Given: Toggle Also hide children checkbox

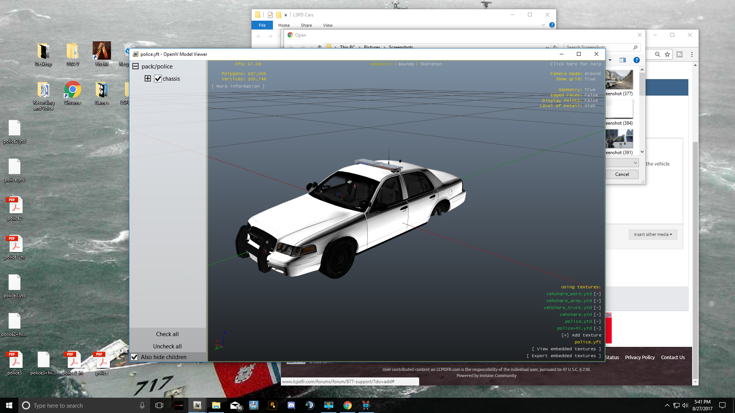Looking at the screenshot, I should pos(134,357).
